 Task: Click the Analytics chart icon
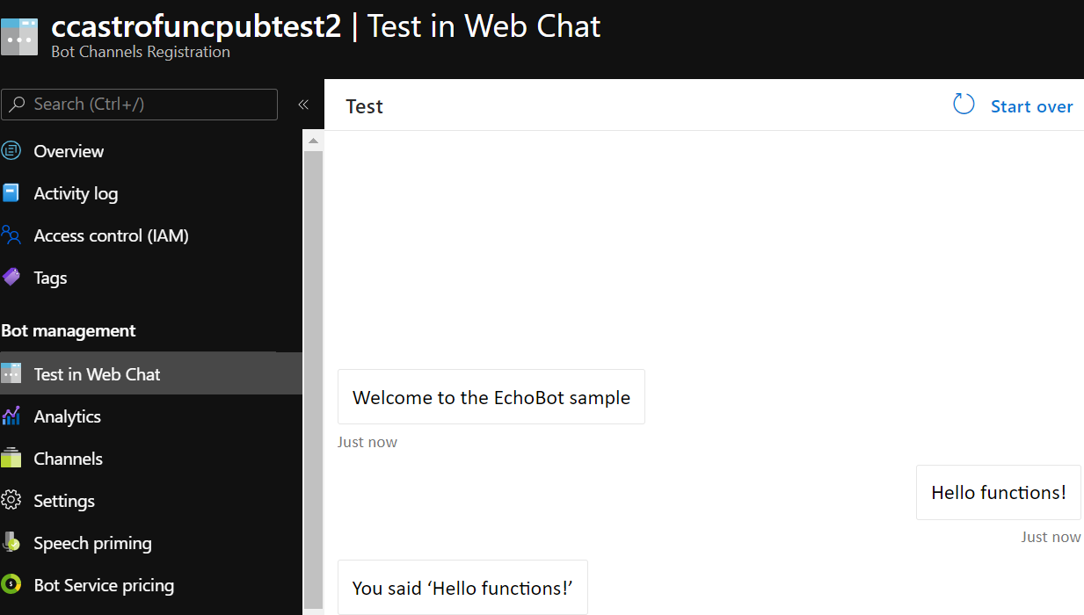coord(11,416)
